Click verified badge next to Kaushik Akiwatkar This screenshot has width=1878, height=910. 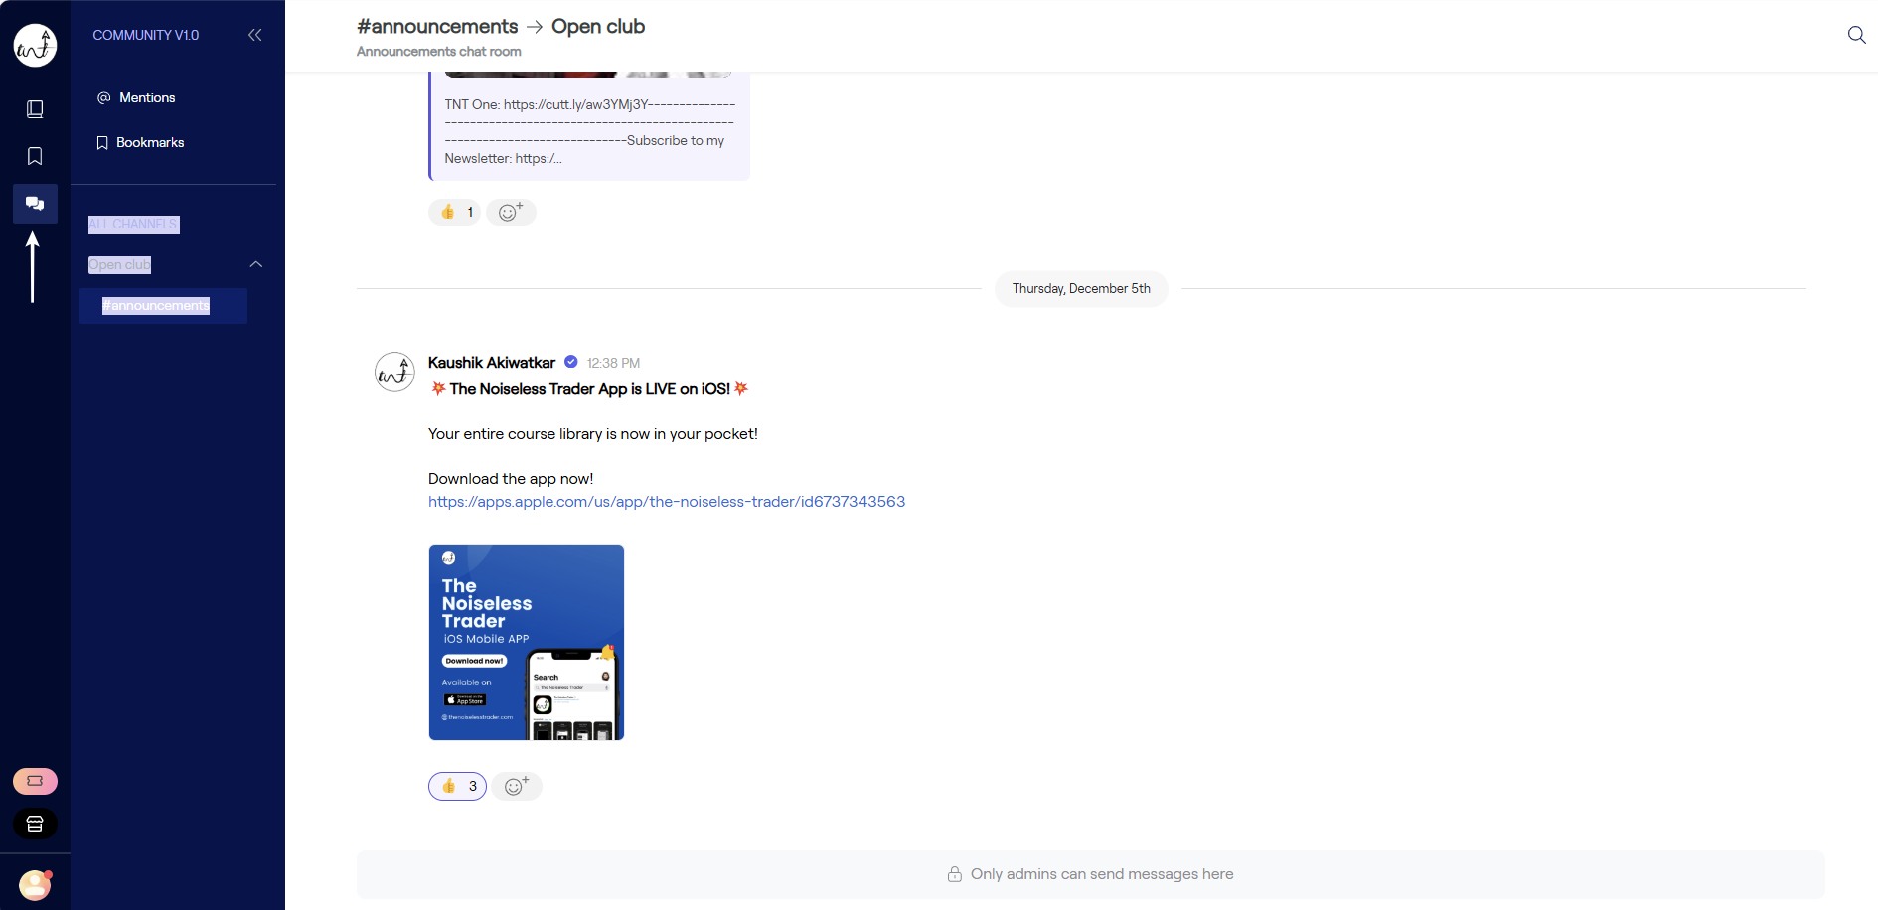point(571,362)
